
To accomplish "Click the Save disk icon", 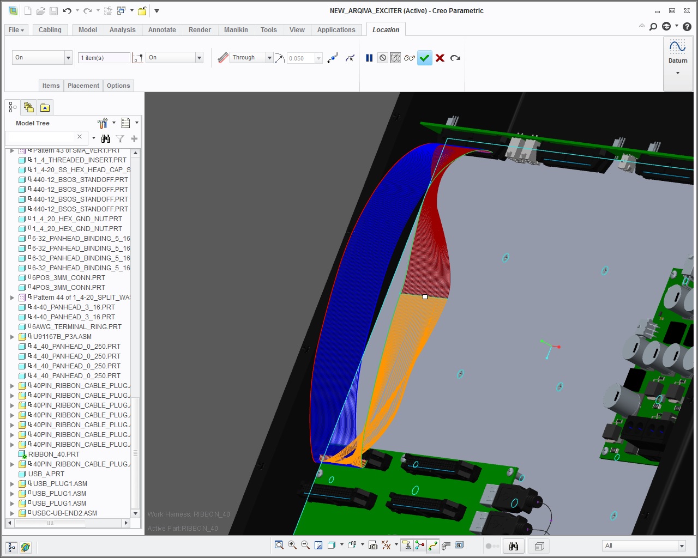I will (53, 11).
